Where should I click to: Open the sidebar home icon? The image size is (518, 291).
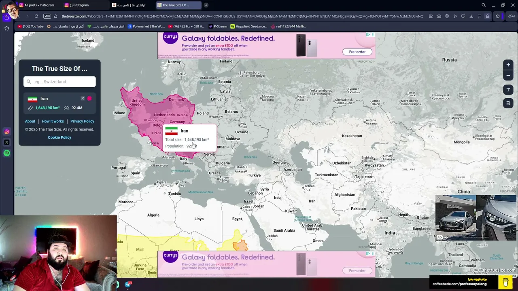pos(7,17)
